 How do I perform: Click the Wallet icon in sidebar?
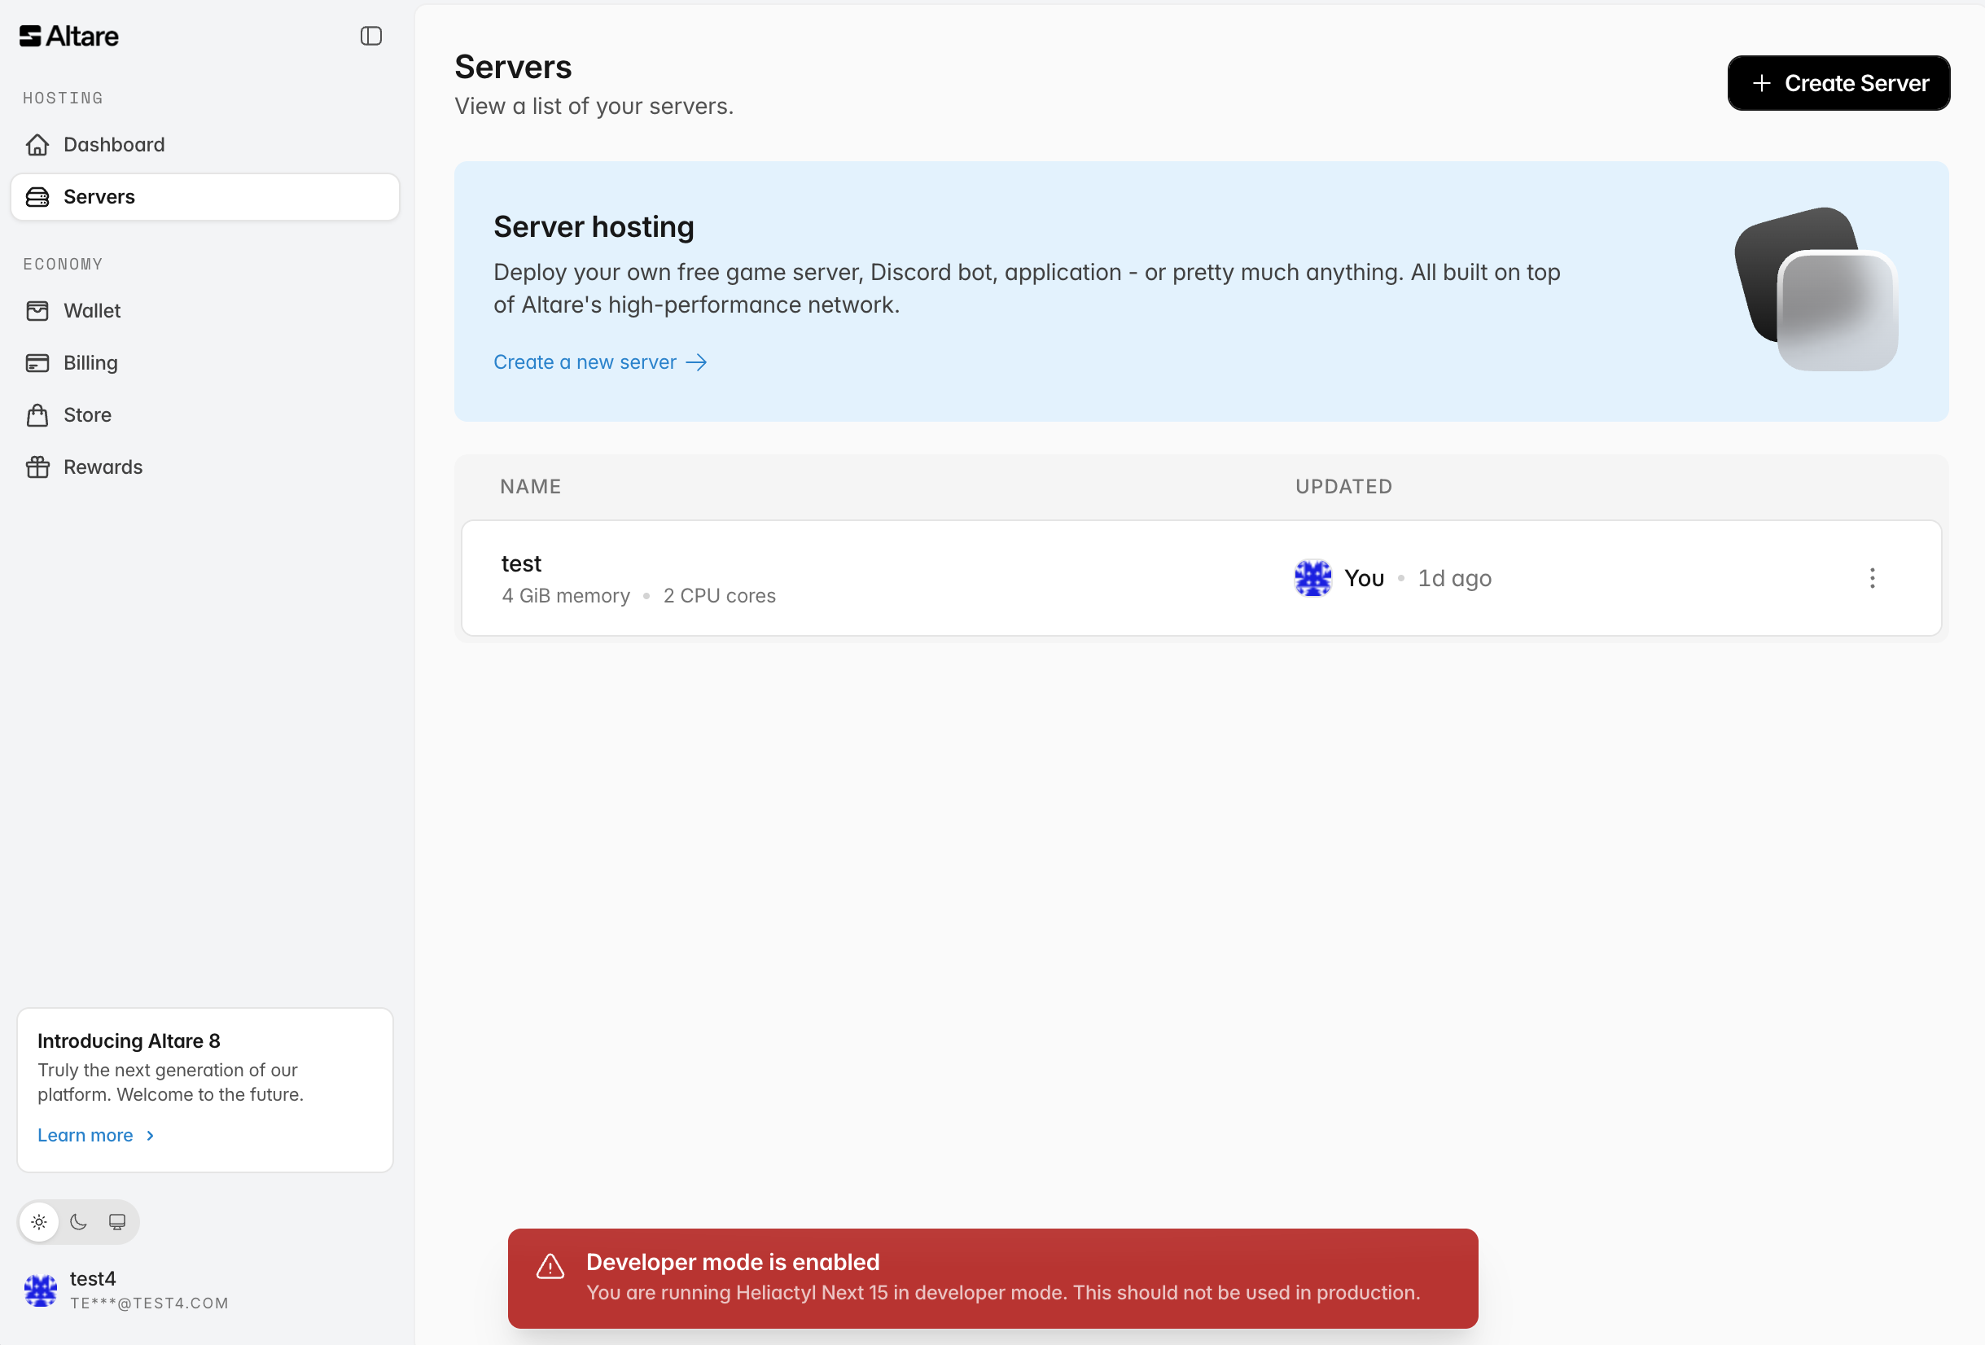tap(37, 311)
